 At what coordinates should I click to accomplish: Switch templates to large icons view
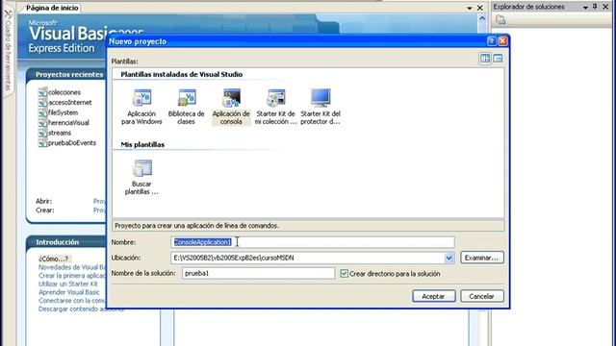(485, 59)
